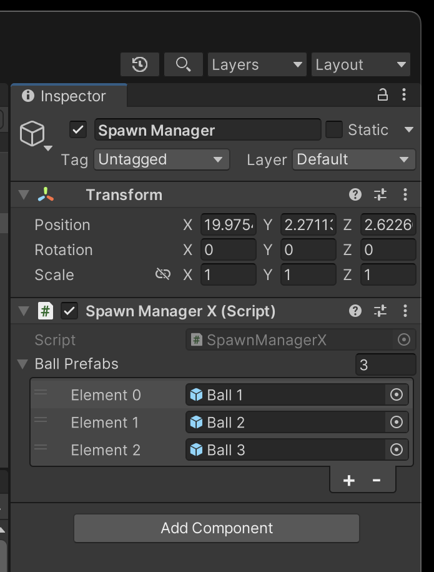This screenshot has width=434, height=572.
Task: Click the Add Component button
Action: (x=217, y=528)
